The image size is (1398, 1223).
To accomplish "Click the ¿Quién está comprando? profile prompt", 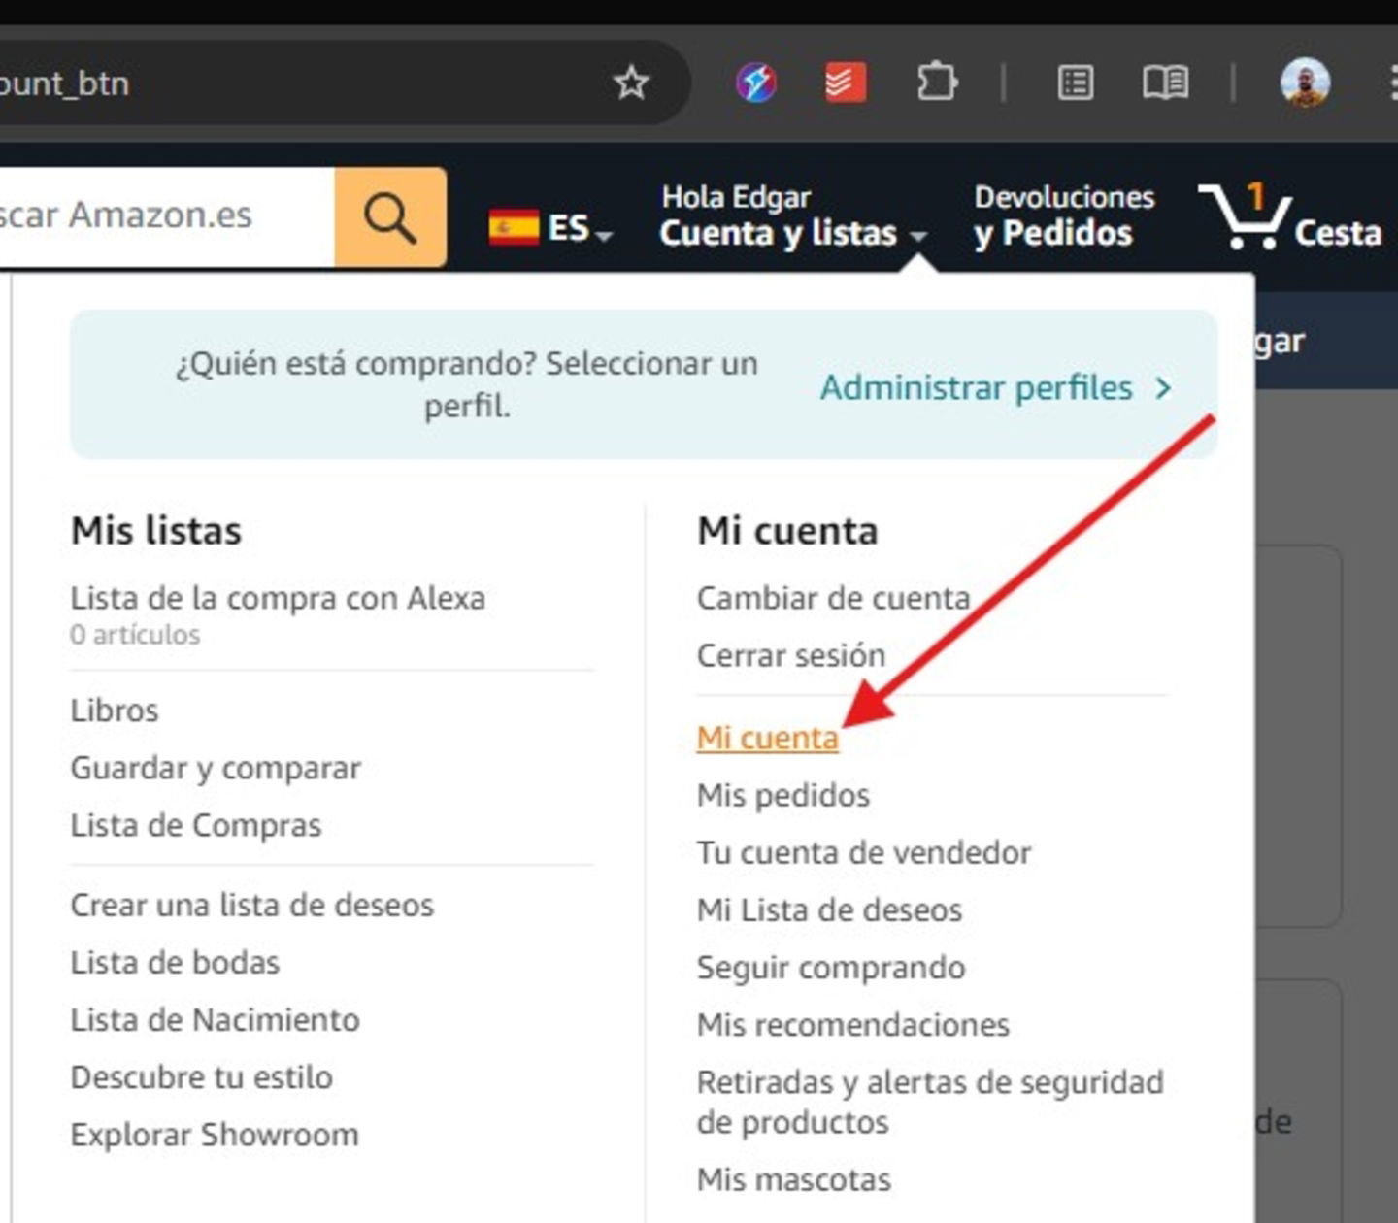I will pyautogui.click(x=467, y=383).
